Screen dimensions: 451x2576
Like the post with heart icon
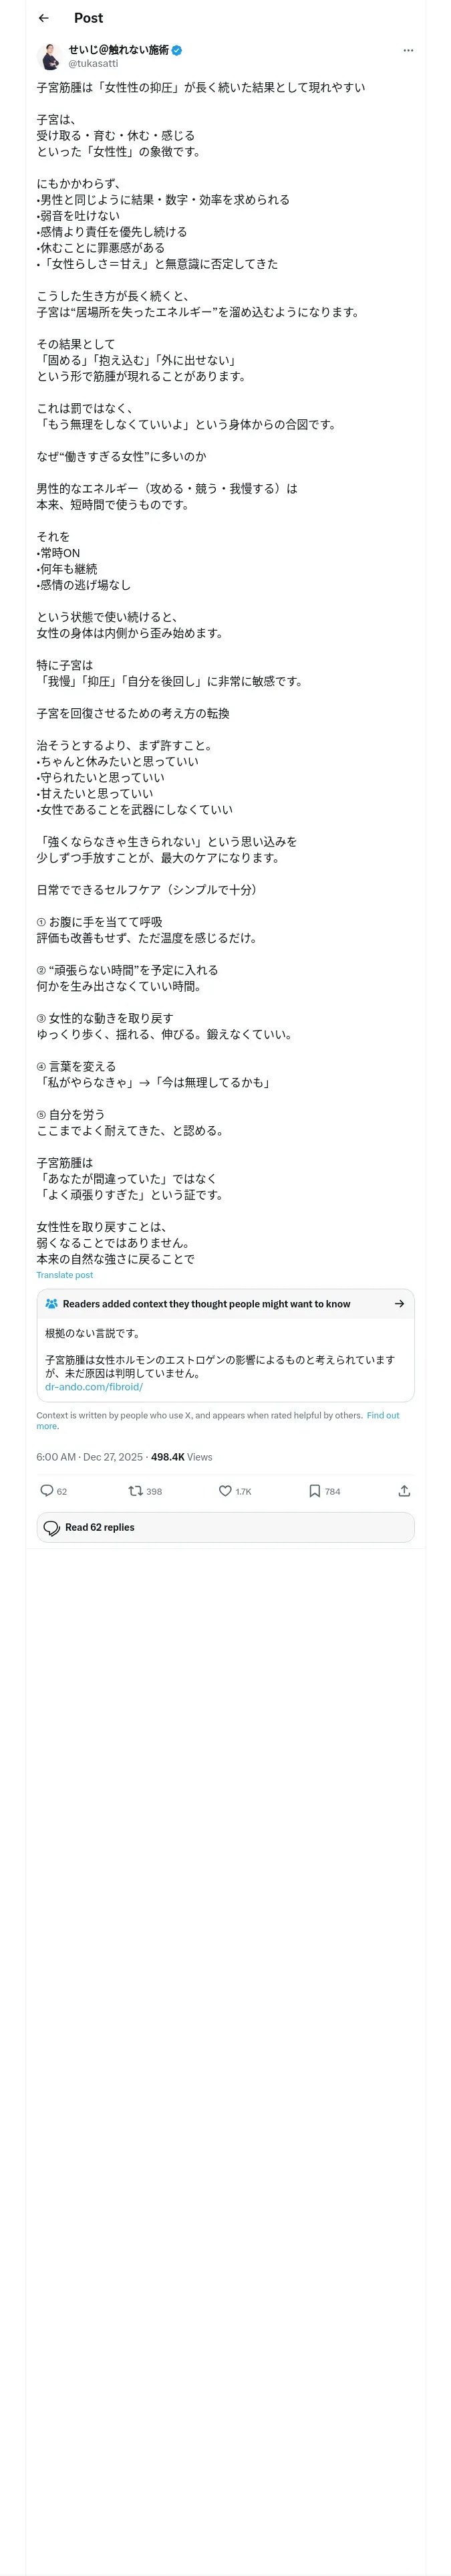[x=225, y=1490]
